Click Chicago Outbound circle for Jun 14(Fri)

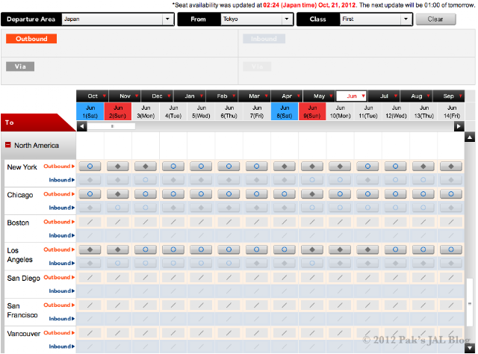coord(451,194)
